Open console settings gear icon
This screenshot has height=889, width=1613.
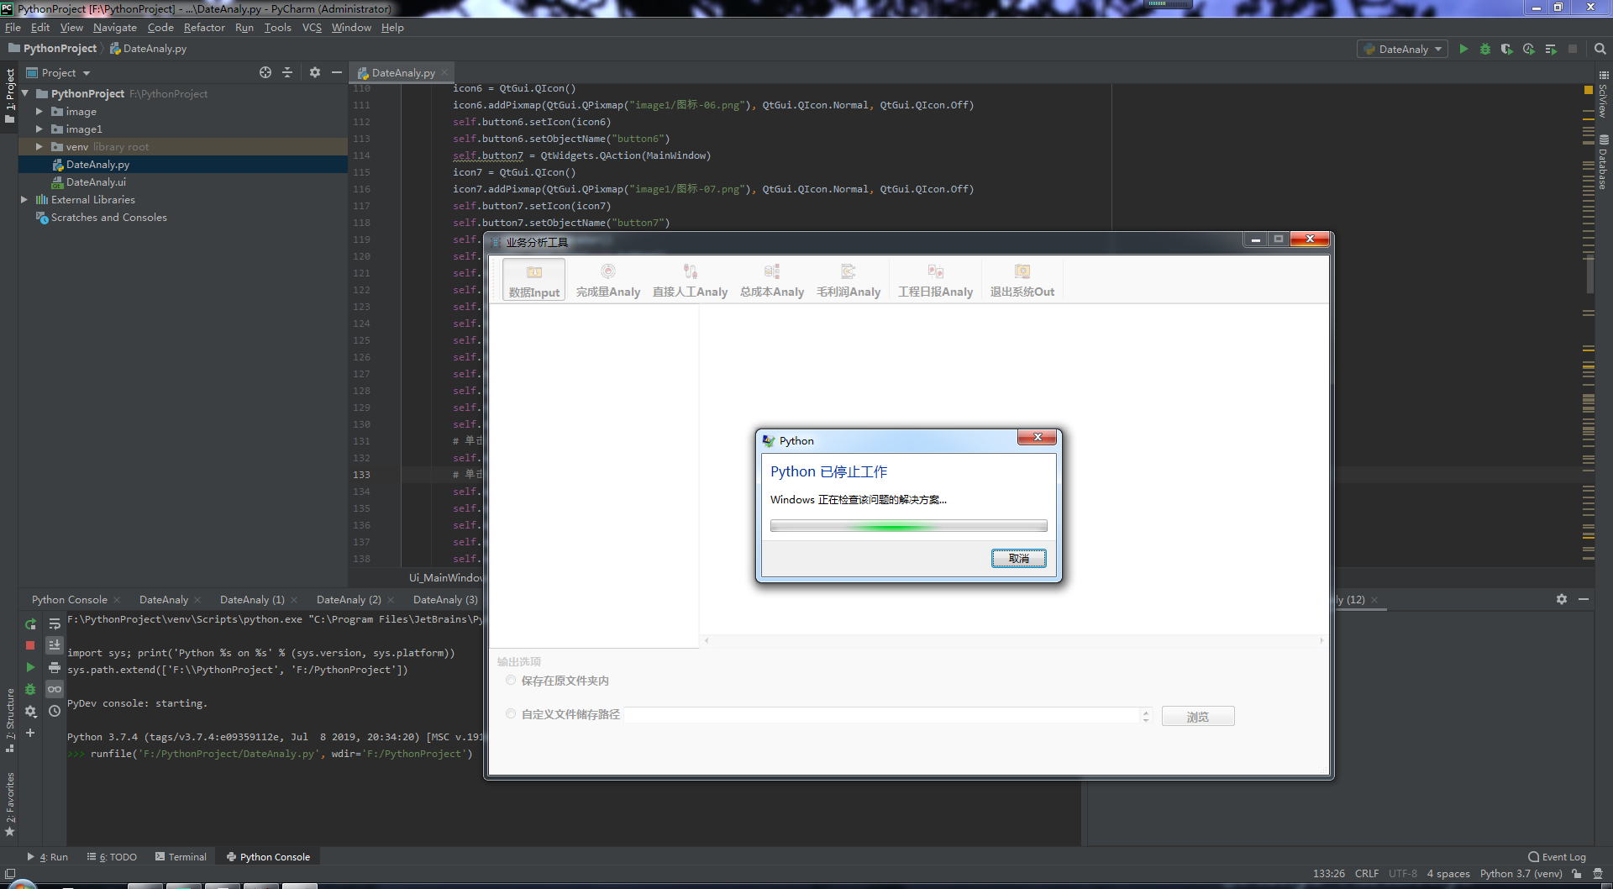pyautogui.click(x=30, y=711)
